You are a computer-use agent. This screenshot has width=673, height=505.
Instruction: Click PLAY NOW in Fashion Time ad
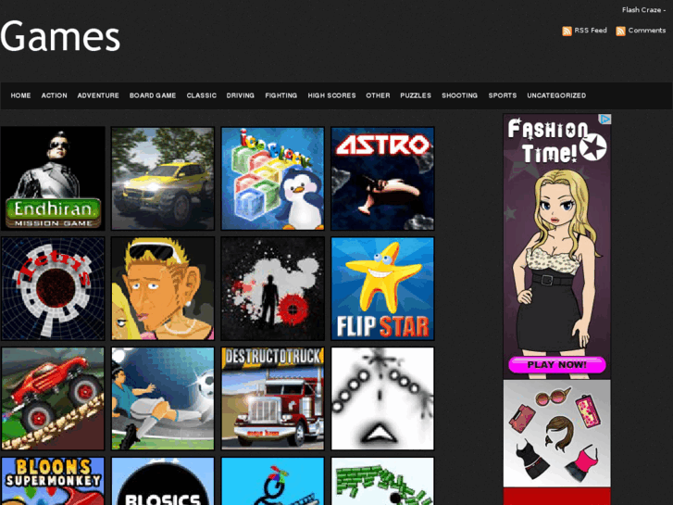[x=556, y=365]
